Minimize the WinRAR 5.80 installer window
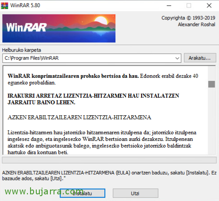Viewport: 219px width, 201px height. coord(169,6)
